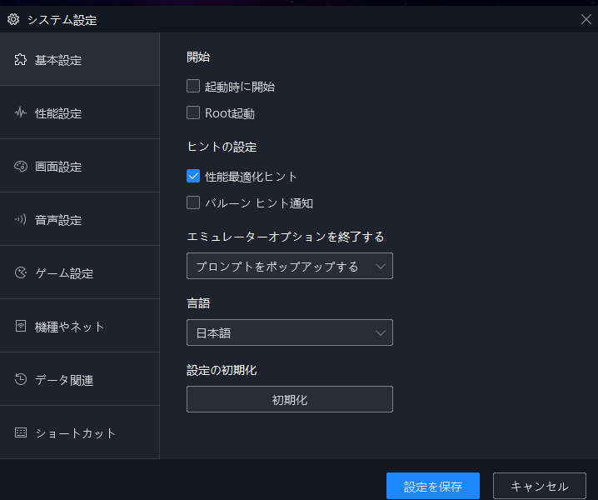Click the キャンセル button

(x=539, y=486)
